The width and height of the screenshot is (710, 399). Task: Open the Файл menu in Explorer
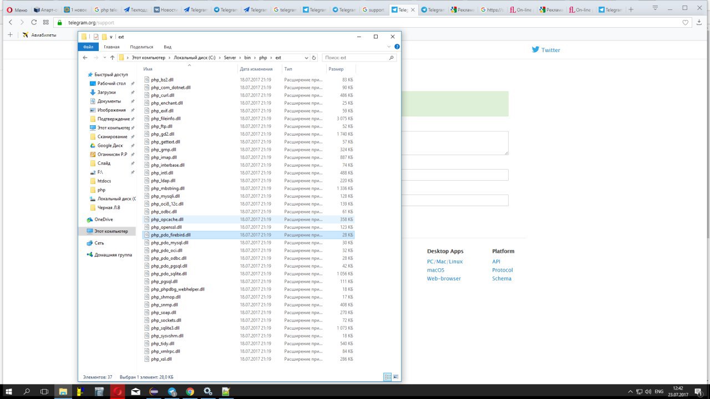pyautogui.click(x=88, y=47)
